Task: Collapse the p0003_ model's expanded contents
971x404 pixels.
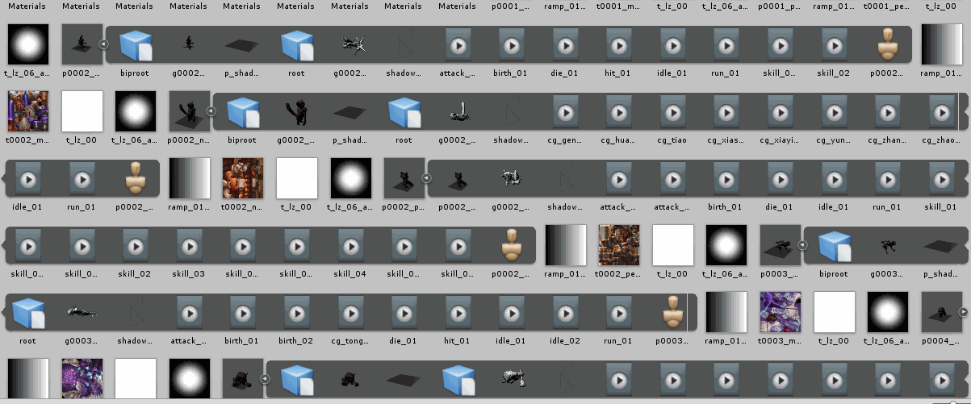Action: click(802, 245)
